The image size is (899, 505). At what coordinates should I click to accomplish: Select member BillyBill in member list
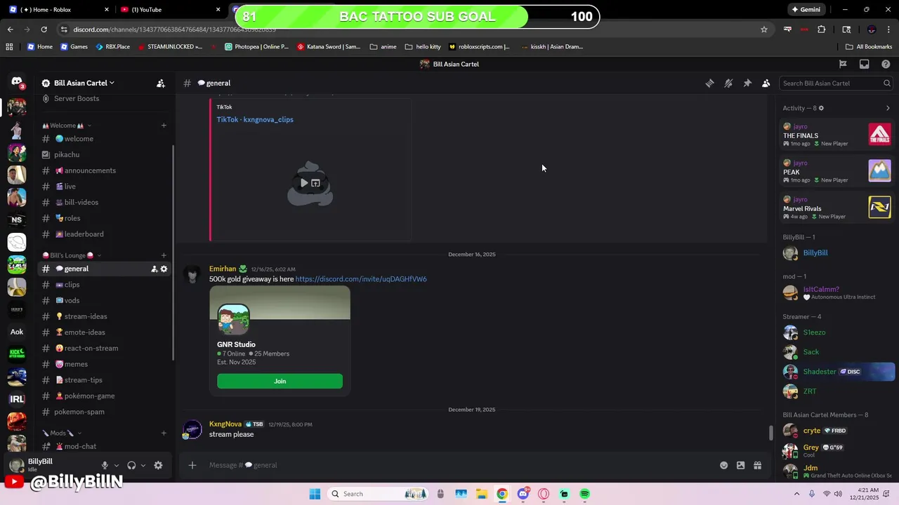point(836,252)
